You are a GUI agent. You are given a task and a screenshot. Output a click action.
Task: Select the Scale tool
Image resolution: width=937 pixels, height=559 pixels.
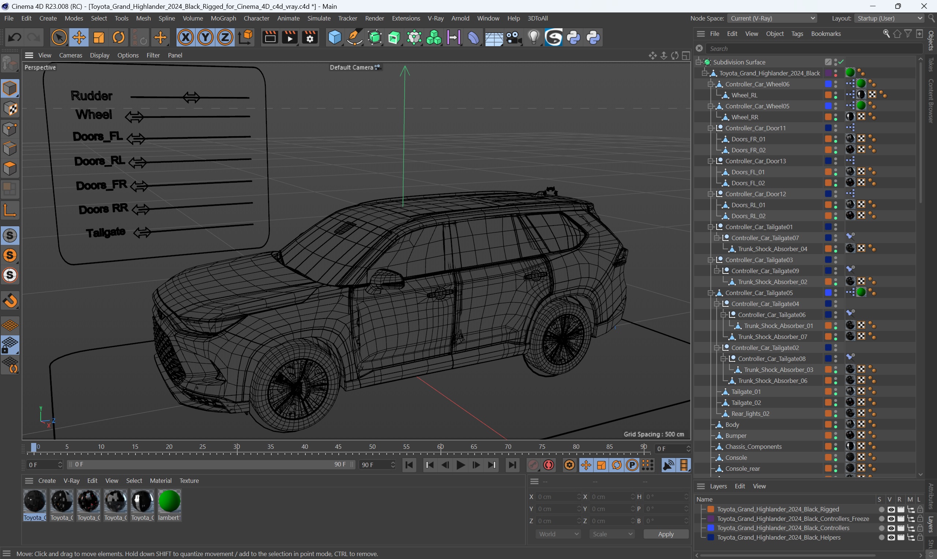pos(99,37)
